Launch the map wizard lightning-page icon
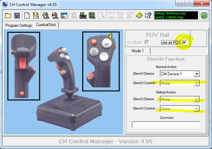 [36, 15]
